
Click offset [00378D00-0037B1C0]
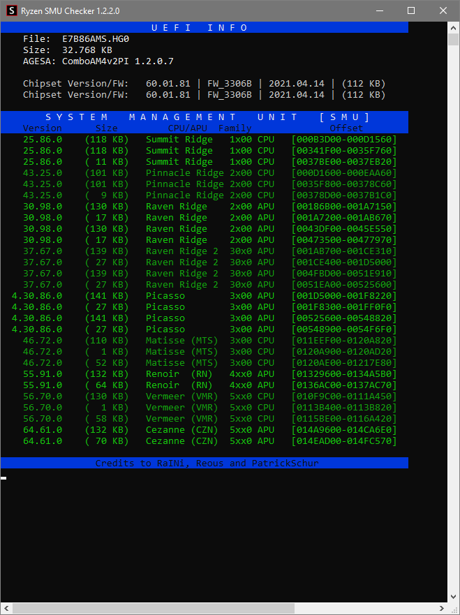(344, 195)
